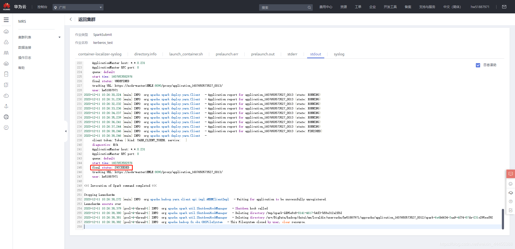Switch to the prelaunch.err tab
The height and width of the screenshot is (249, 515).
click(227, 54)
